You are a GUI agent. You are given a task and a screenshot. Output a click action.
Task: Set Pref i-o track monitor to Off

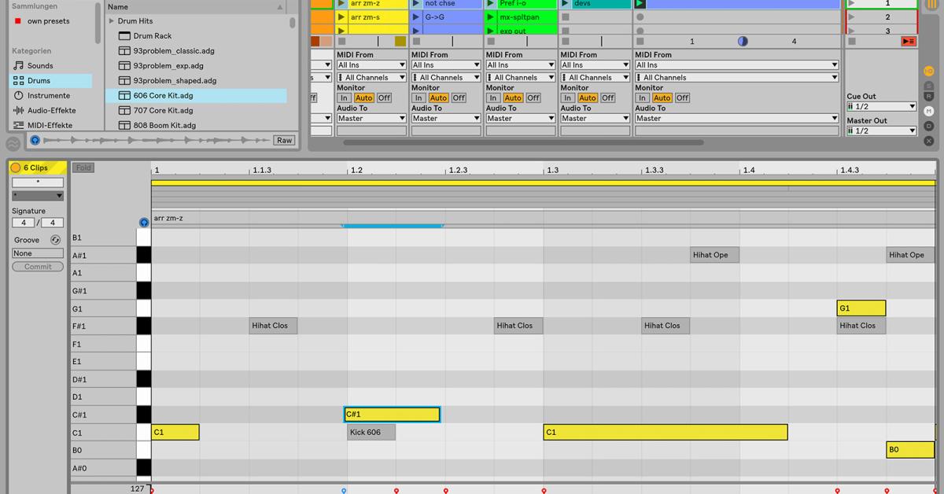pyautogui.click(x=533, y=98)
